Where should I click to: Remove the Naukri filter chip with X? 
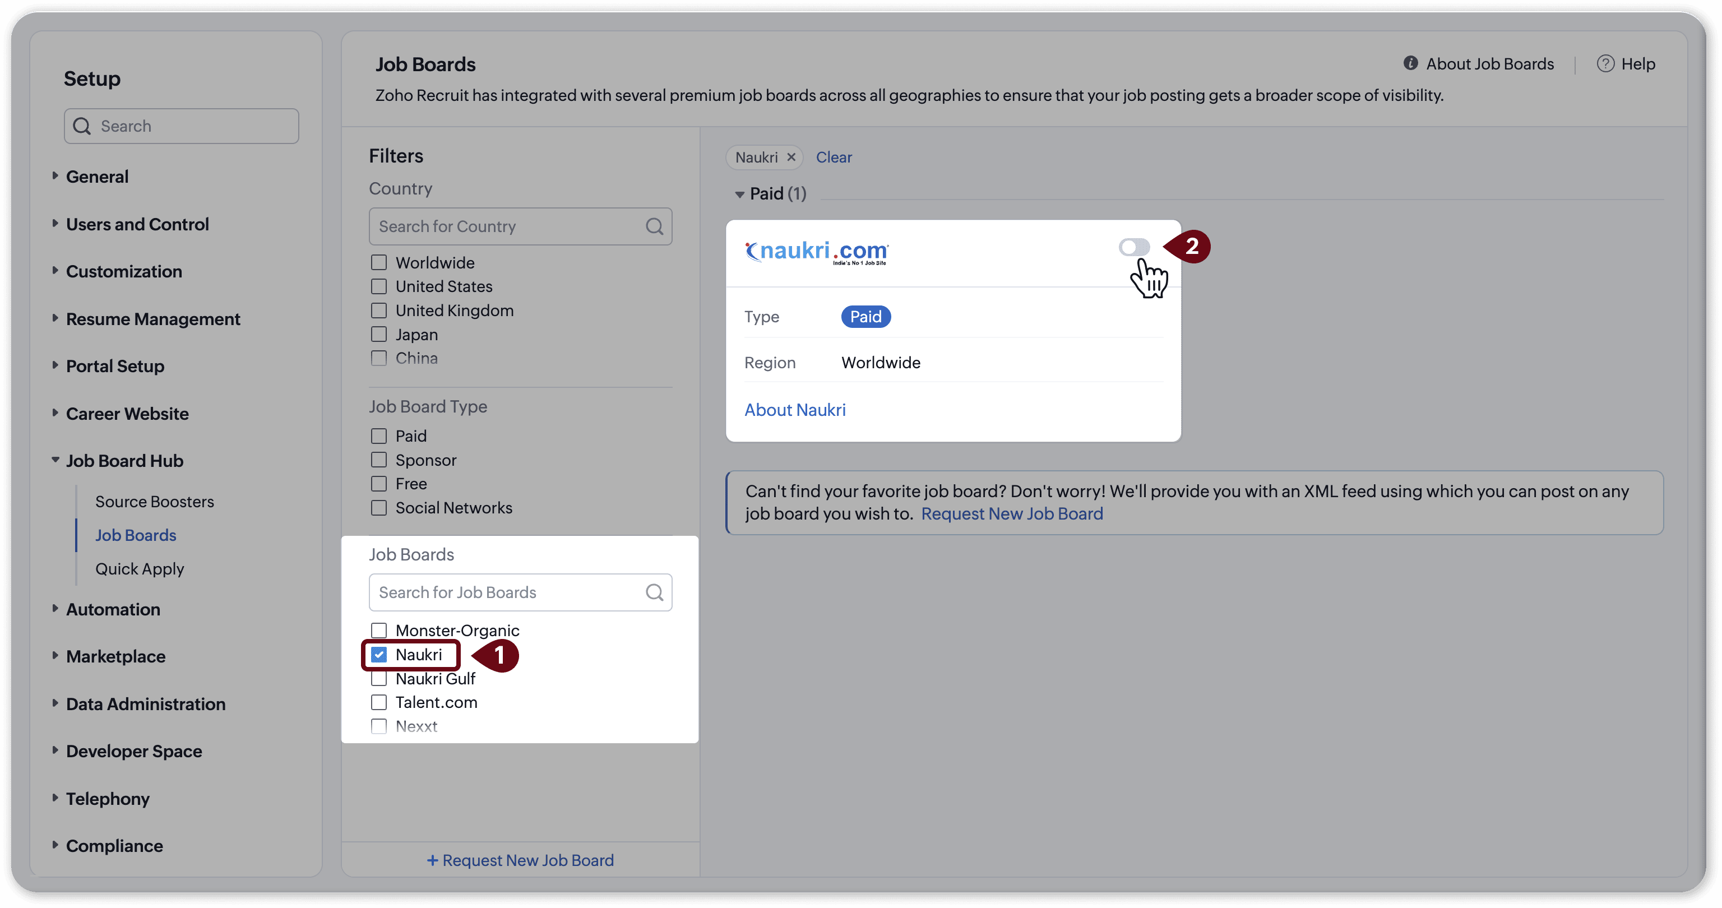tap(791, 157)
